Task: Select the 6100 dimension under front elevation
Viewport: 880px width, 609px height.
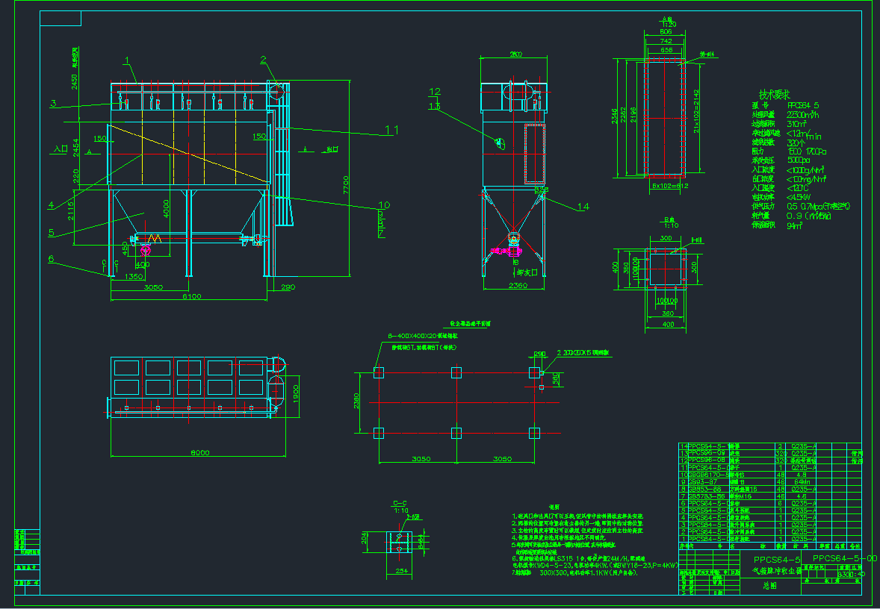Action: 193,297
